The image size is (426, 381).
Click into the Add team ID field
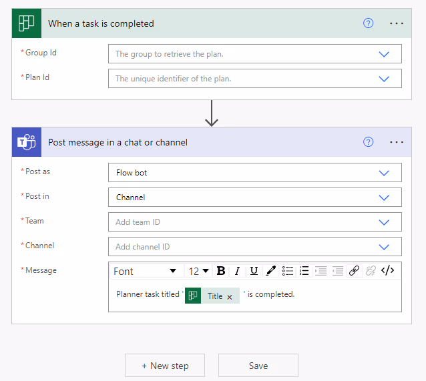click(x=255, y=222)
